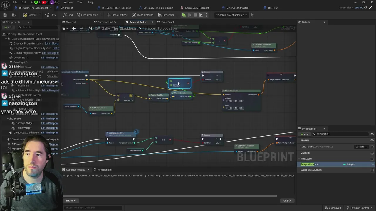Open the Window menu

pos(68,2)
